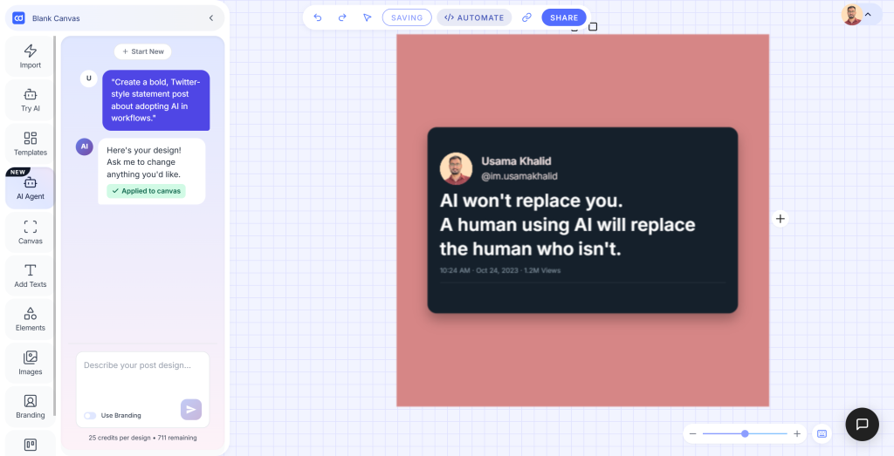Click the SAVING status button
The width and height of the screenshot is (894, 456).
point(407,17)
